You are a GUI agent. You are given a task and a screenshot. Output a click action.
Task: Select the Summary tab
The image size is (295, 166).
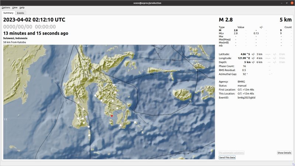[8, 13]
